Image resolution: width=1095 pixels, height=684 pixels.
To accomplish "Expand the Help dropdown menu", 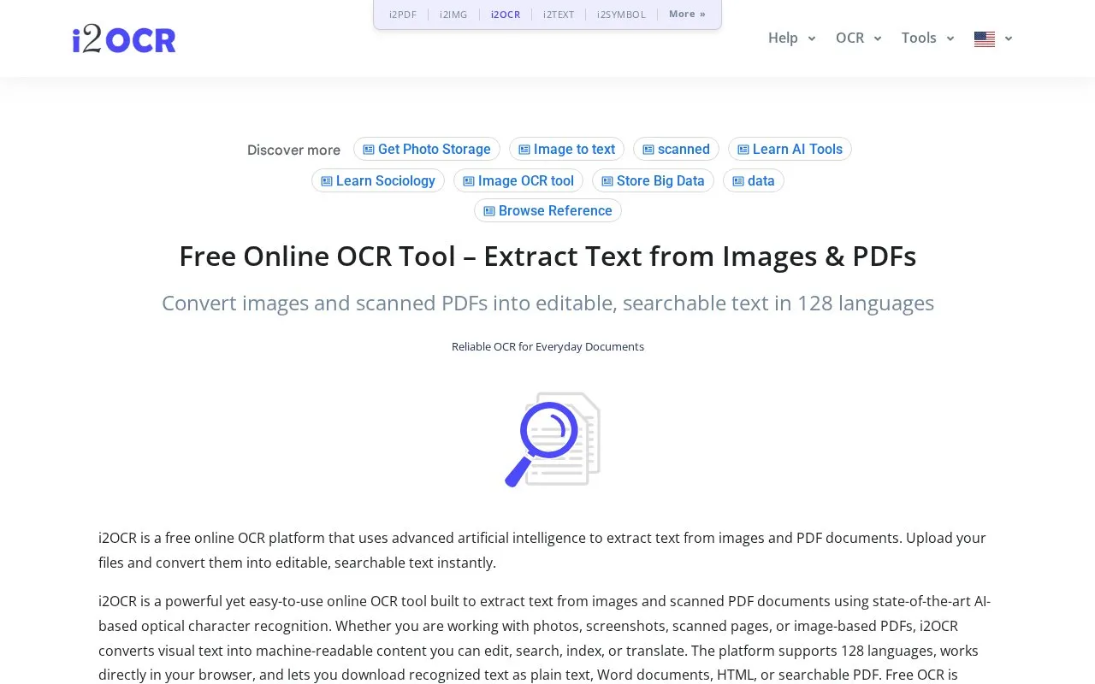I will pyautogui.click(x=791, y=38).
